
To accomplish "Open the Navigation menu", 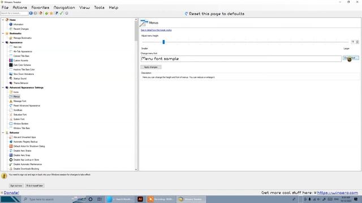I will point(64,7).
